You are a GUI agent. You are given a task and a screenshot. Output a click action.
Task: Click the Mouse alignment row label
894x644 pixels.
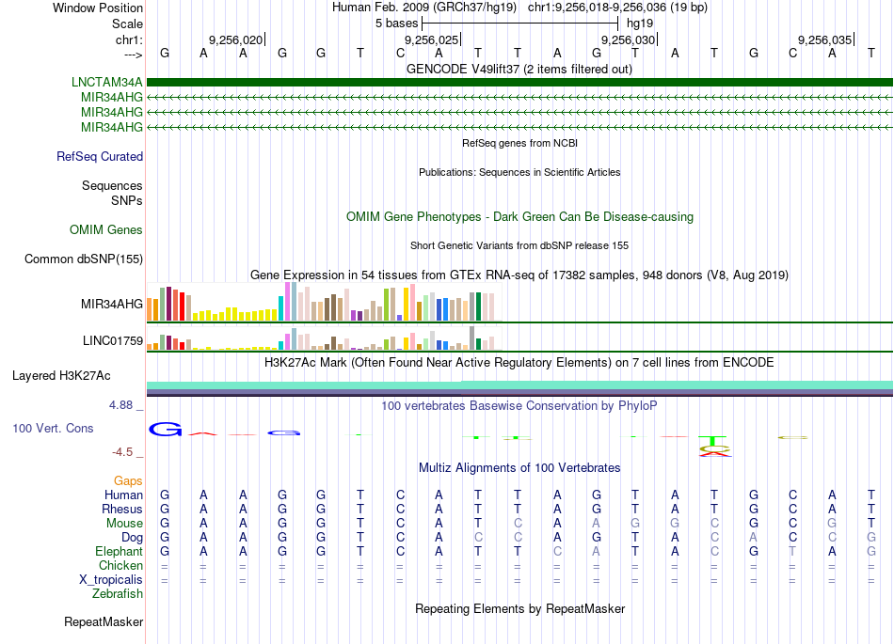124,524
